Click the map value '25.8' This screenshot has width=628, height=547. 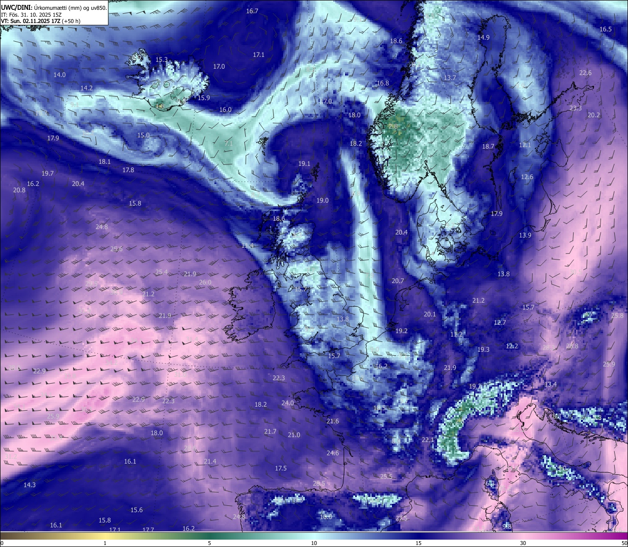[x=617, y=315]
